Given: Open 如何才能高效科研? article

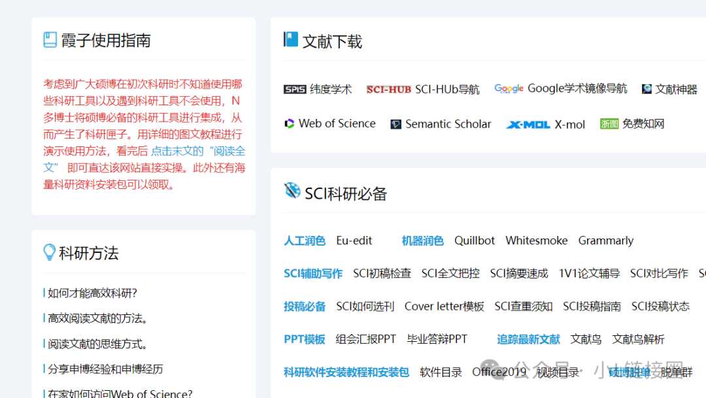Looking at the screenshot, I should click(x=92, y=293).
